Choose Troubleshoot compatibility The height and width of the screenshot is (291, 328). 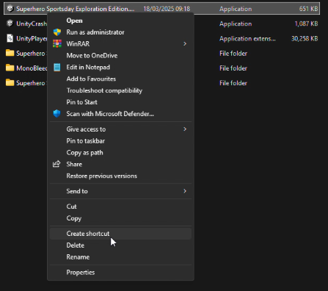pos(120,90)
